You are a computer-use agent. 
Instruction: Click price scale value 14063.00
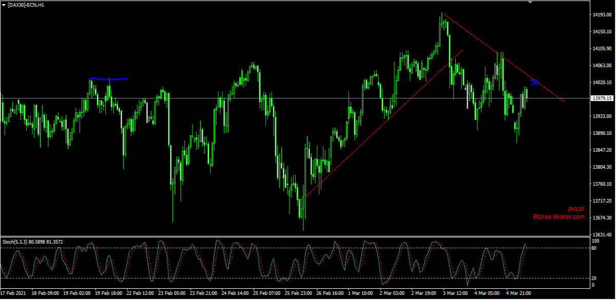click(602, 66)
